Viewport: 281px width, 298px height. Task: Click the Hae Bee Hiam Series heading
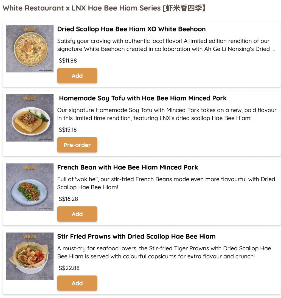click(104, 8)
